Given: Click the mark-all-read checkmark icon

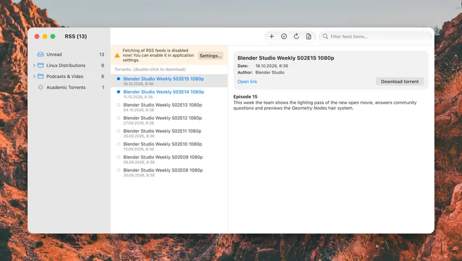Looking at the screenshot, I should click(284, 36).
